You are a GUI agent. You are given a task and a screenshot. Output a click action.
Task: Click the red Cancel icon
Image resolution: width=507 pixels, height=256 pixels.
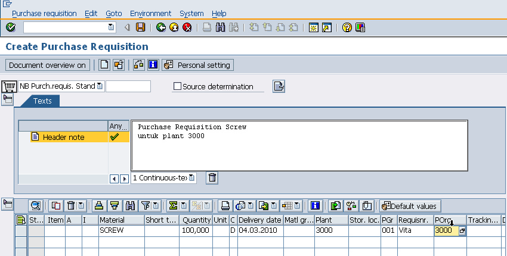pos(187,27)
